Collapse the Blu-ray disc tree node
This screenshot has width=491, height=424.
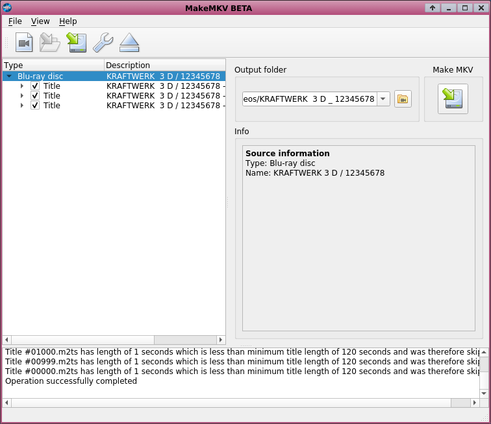pos(8,77)
